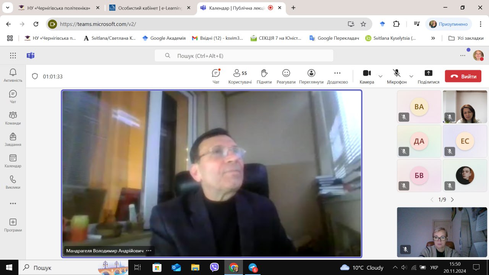Raise hand with Підняти button
Image resolution: width=489 pixels, height=275 pixels.
pos(264,76)
